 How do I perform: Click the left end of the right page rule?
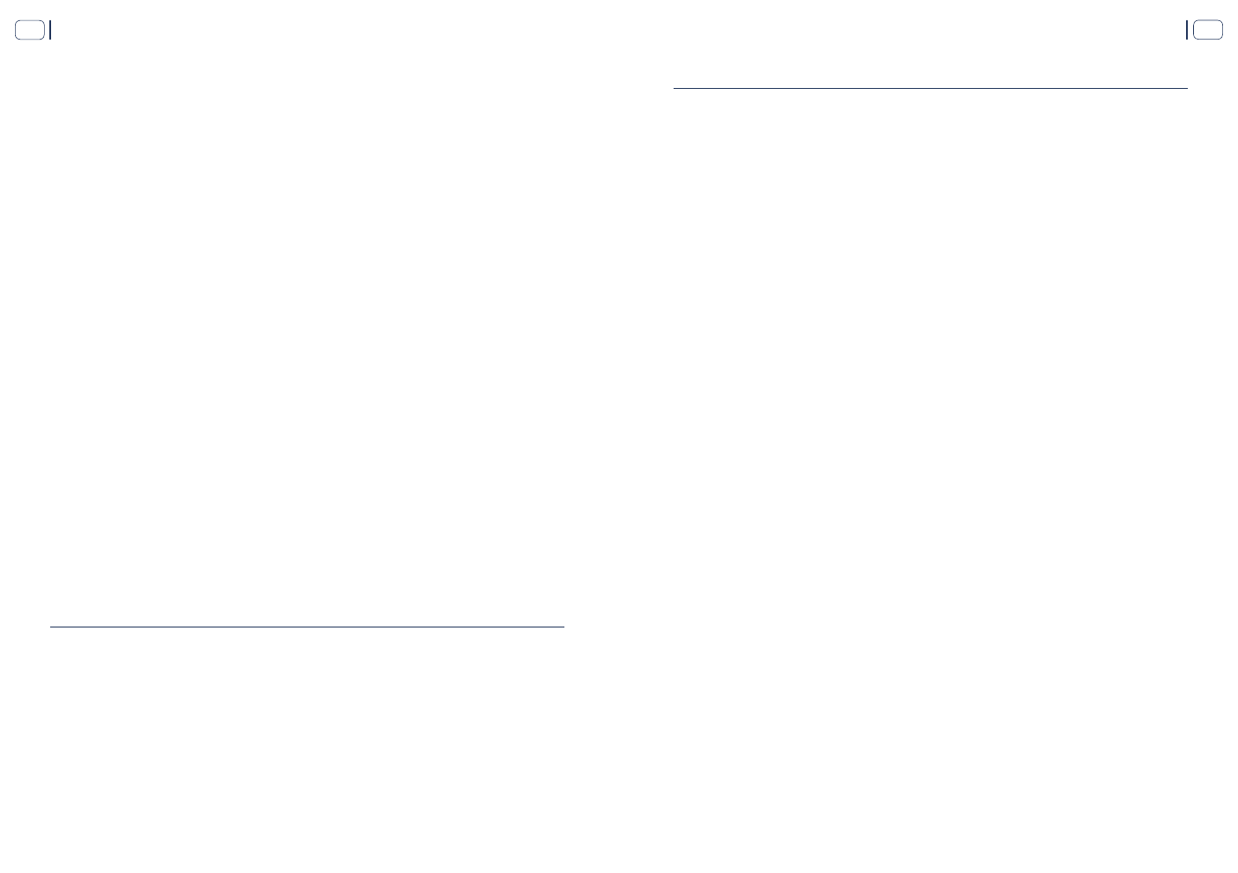click(x=676, y=88)
